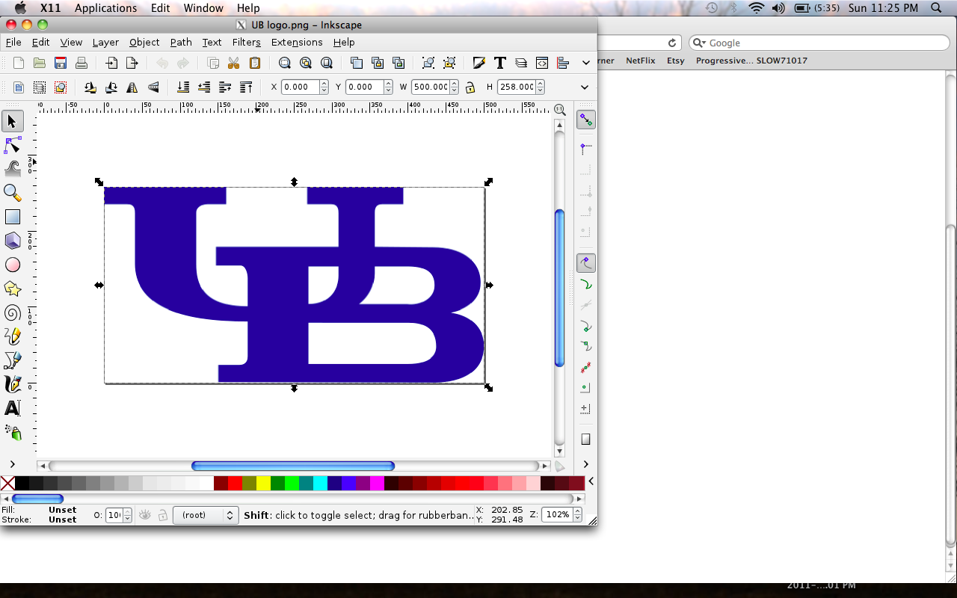Open the Wi-Fi status menu
957x598 pixels.
[x=757, y=8]
